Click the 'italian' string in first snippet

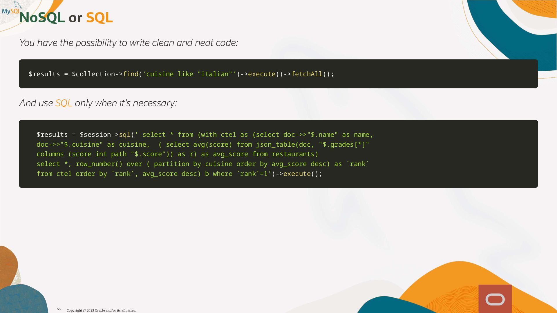point(215,74)
